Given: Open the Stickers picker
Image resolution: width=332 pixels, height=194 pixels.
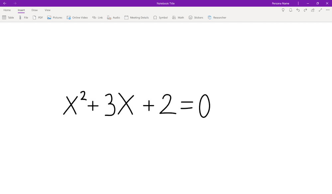Looking at the screenshot, I should tap(196, 17).
